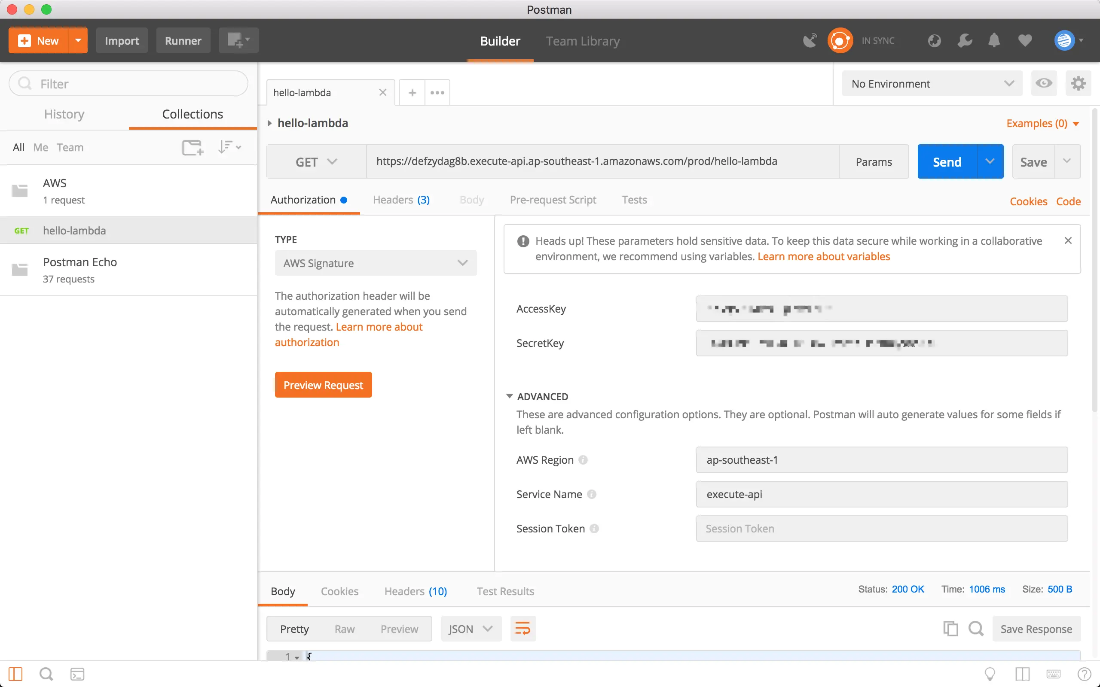The image size is (1100, 687).
Task: Click the Session Token input field
Action: tap(881, 529)
